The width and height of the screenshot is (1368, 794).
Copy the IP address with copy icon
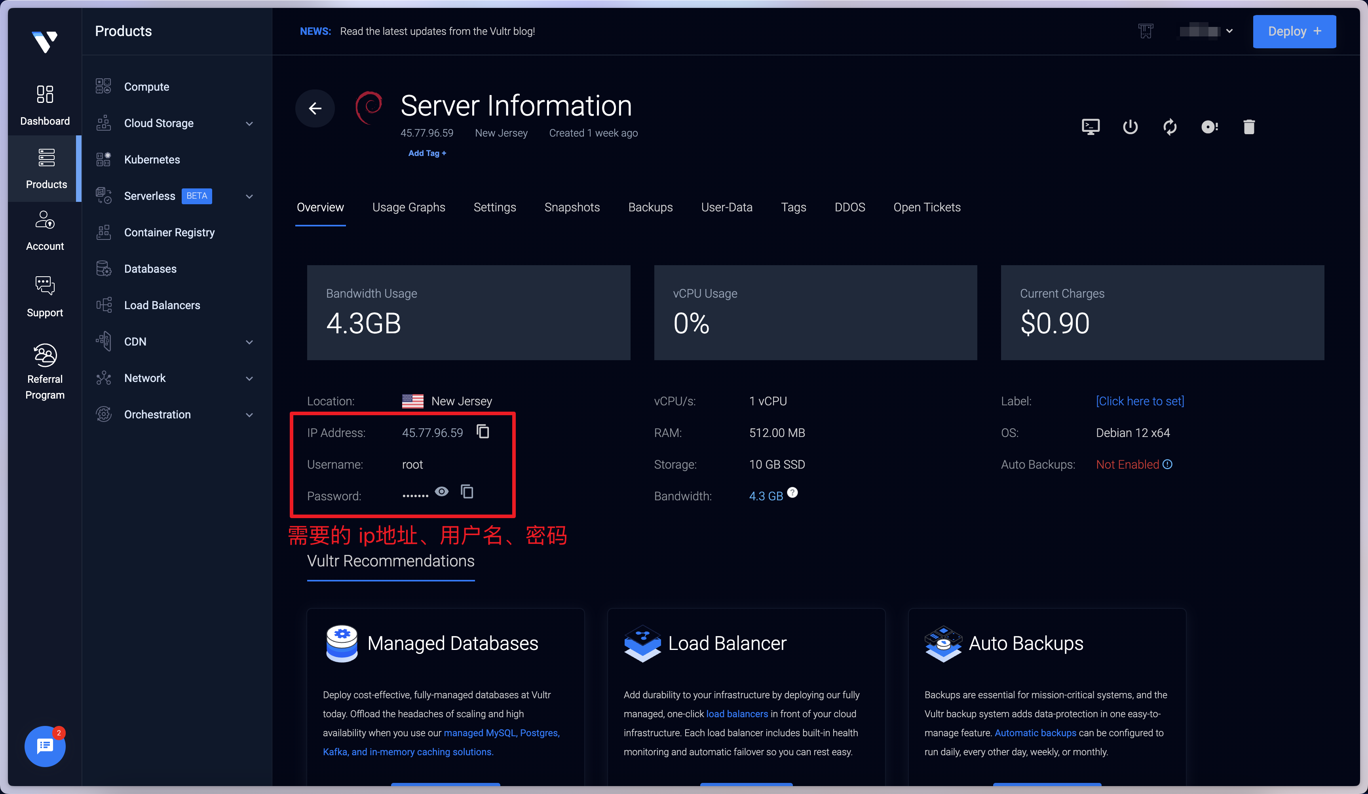click(x=483, y=431)
